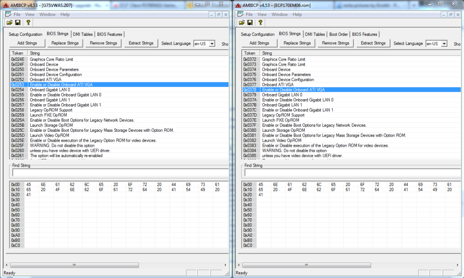Select token 0x0380 Launch Storage OpROM row
The height and width of the screenshot is (278, 464).
point(352,130)
